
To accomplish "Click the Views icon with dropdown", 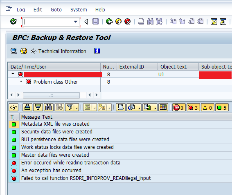I will click(134, 107).
